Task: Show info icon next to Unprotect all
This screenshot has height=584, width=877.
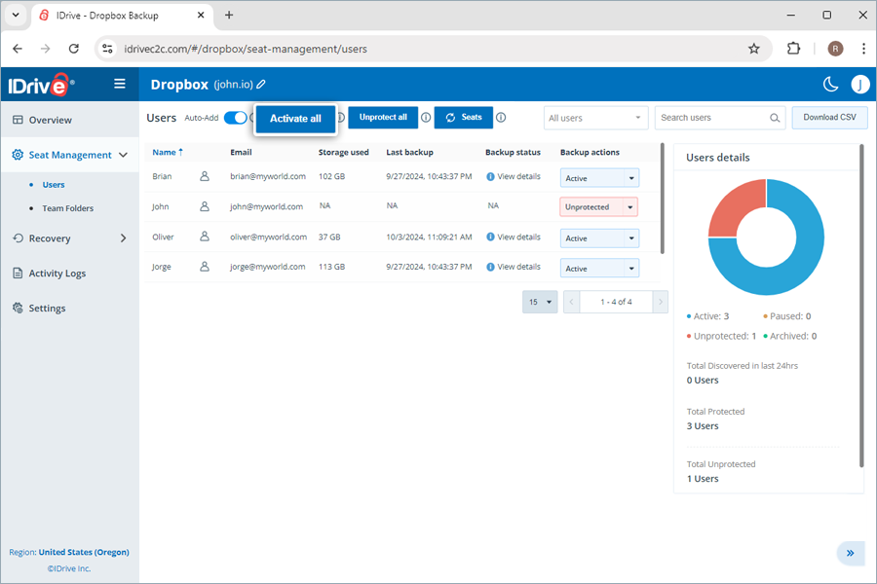Action: [x=426, y=118]
